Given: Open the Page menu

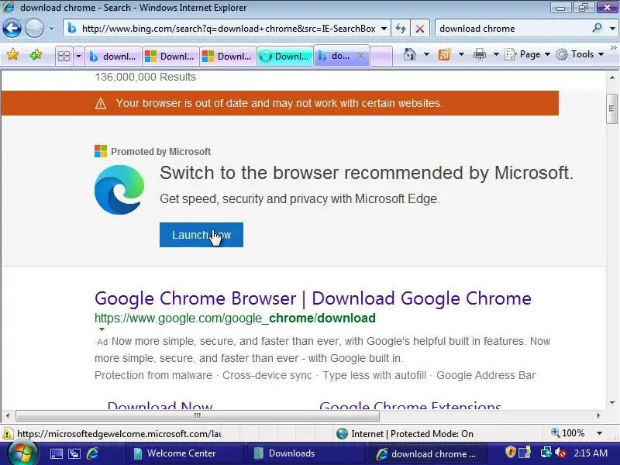Looking at the screenshot, I should [x=528, y=54].
